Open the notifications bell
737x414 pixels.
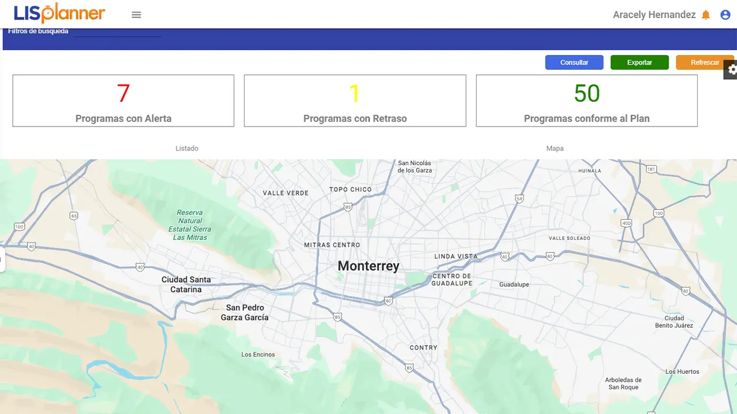(706, 15)
